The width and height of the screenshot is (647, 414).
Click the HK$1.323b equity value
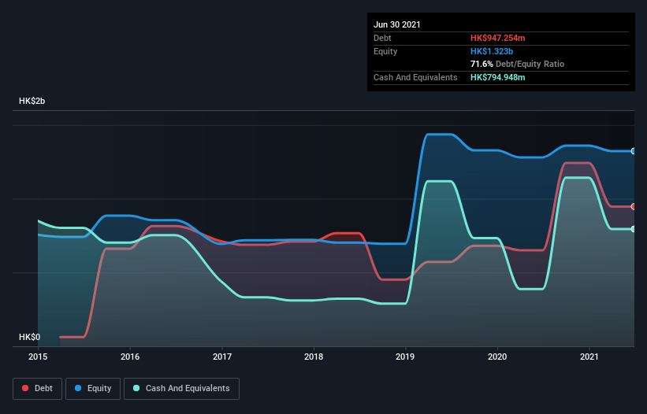492,51
